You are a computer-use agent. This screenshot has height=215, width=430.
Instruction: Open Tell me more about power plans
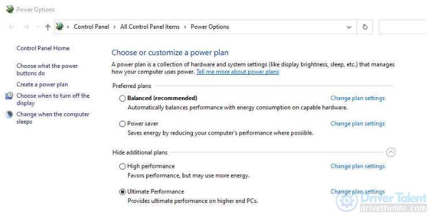[x=238, y=72]
